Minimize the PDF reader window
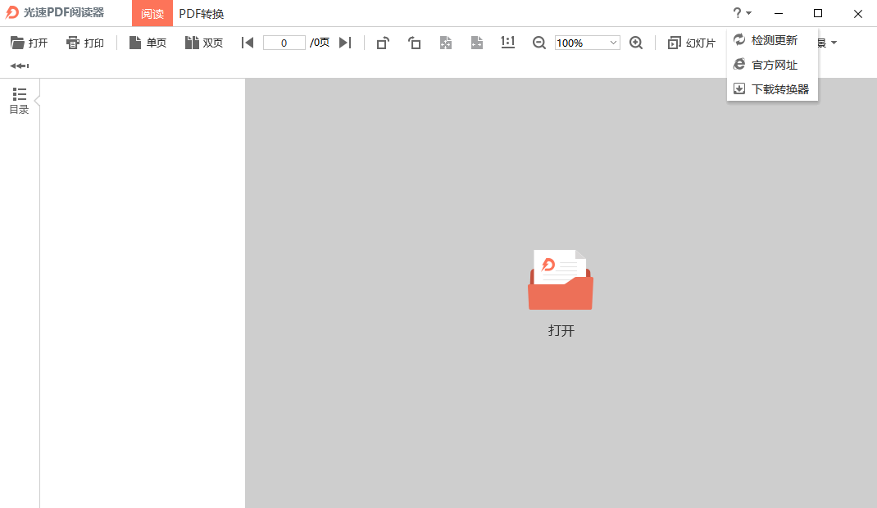 [x=779, y=13]
